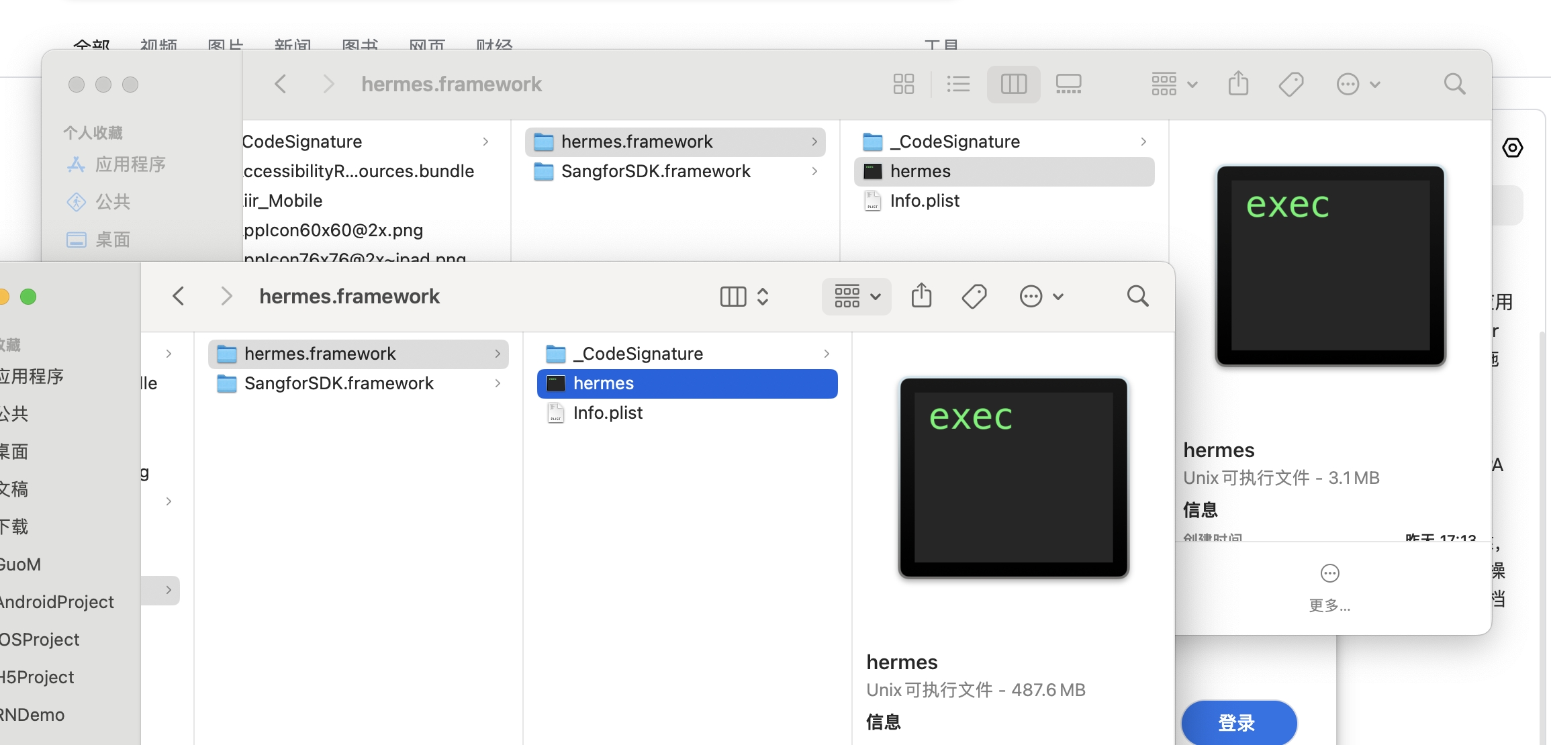This screenshot has width=1551, height=745.
Task: Select gallery view in back Finder window
Action: pyautogui.click(x=1068, y=84)
